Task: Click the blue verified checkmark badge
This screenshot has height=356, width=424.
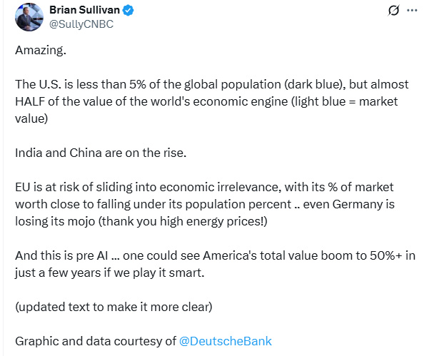Action: (128, 10)
